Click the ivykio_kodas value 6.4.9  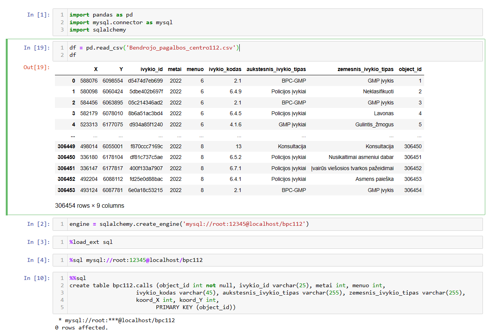pyautogui.click(x=236, y=91)
